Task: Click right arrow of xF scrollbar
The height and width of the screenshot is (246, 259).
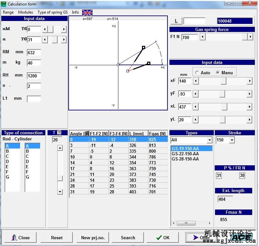Action: (250, 81)
